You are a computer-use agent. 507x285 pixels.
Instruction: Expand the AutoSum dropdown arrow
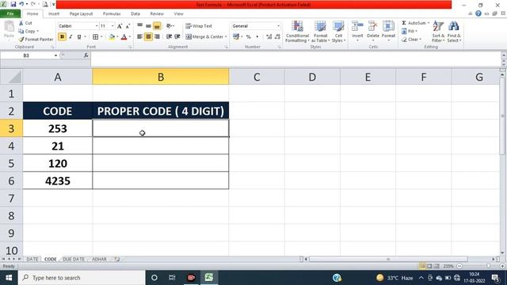pyautogui.click(x=429, y=23)
